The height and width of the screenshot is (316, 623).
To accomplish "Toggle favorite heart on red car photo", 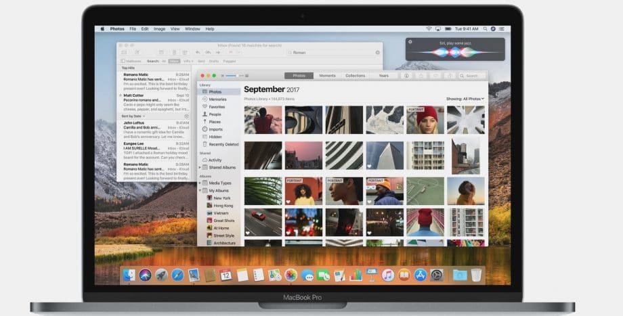I will [248, 233].
